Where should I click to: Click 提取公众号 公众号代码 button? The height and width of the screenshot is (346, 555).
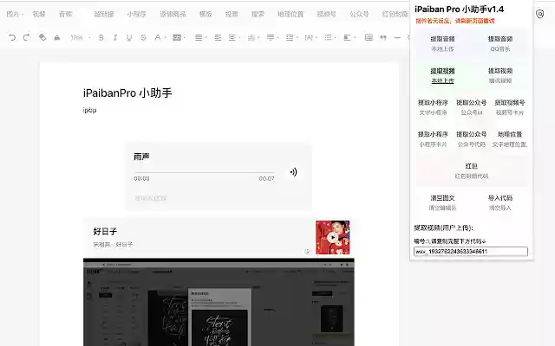coord(472,139)
